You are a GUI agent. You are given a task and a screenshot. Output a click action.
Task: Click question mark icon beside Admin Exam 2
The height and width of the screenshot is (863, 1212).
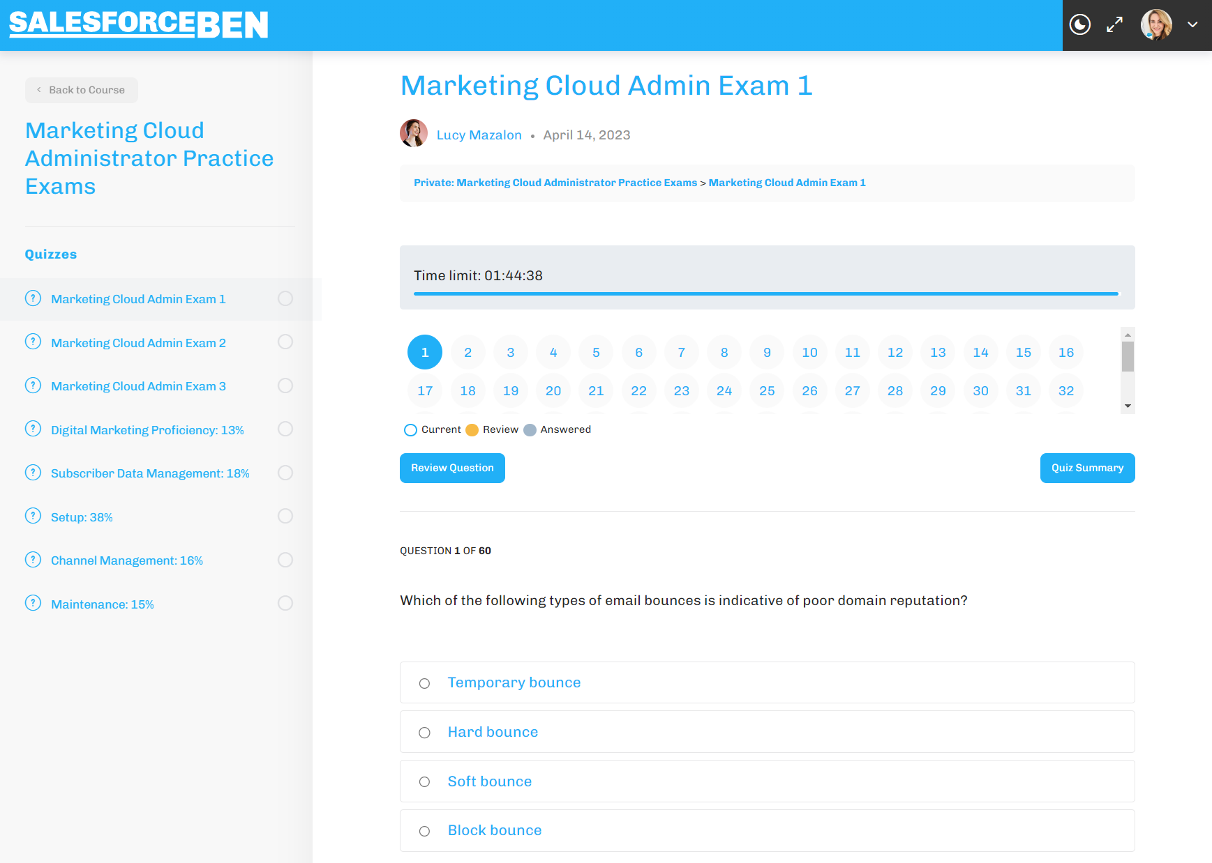tap(33, 342)
